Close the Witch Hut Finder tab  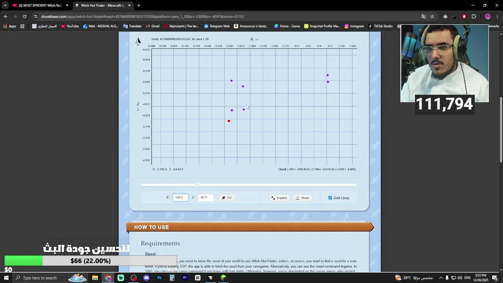(129, 6)
